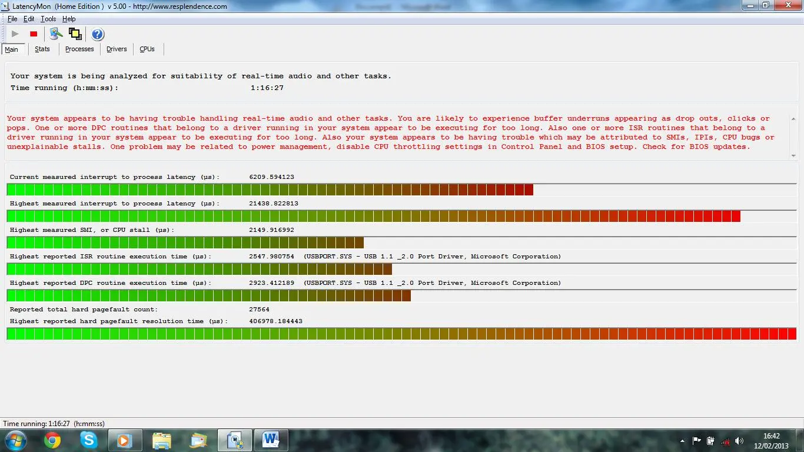Stop monitoring with the red square button
Screen dimensions: 804x452
(34, 34)
